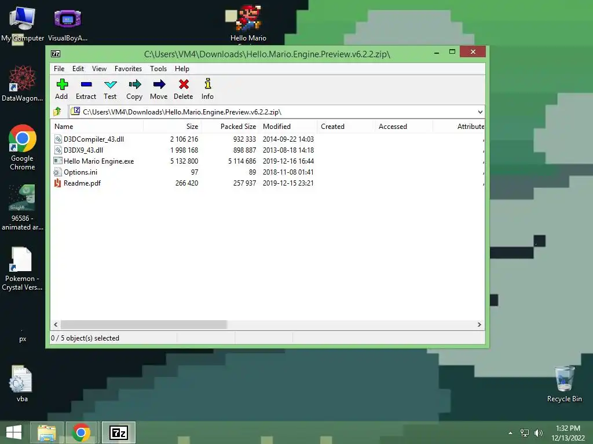Select My Computer desktop icon
Screen dimensions: 593x444
23,24
